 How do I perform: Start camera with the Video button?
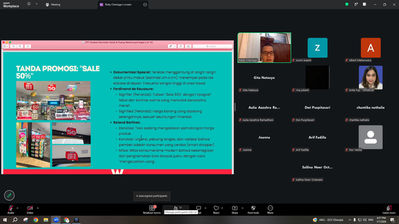pos(30,209)
